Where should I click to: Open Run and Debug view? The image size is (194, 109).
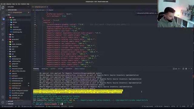[x=3, y=24]
